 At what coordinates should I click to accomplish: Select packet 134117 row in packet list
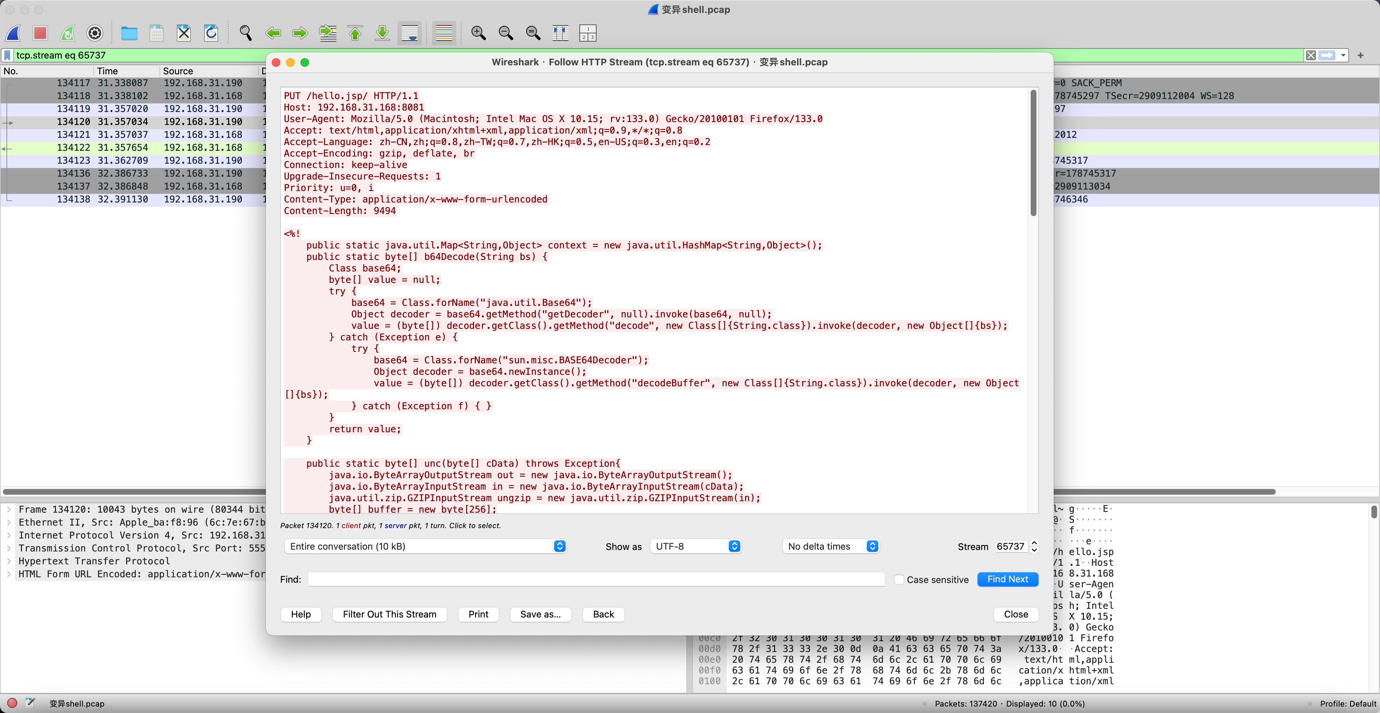tap(133, 83)
